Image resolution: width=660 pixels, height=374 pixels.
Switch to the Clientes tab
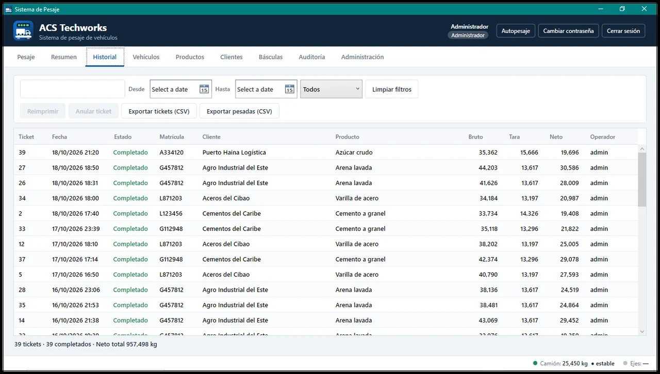coord(232,57)
